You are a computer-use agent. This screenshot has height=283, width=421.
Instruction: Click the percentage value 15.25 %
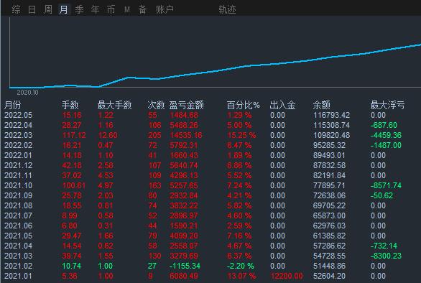(x=241, y=135)
